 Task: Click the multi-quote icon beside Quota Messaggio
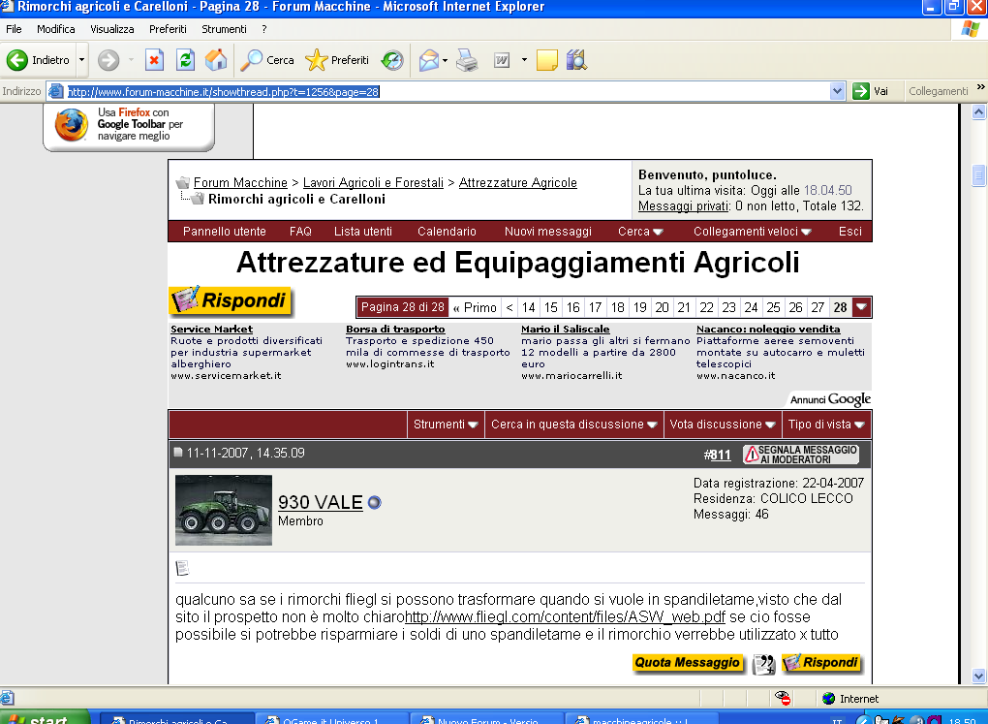point(764,664)
